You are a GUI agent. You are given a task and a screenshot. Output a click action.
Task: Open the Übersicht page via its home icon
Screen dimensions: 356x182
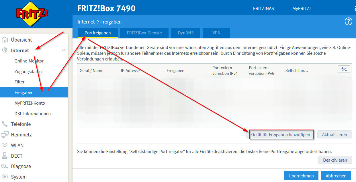click(x=5, y=39)
